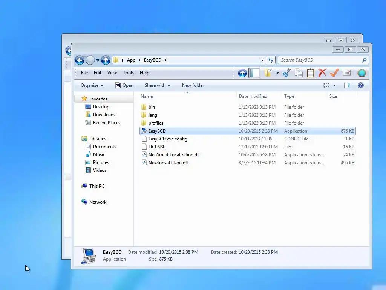Select the EasyBCD.exe.config file
The image size is (386, 290).
247,139
